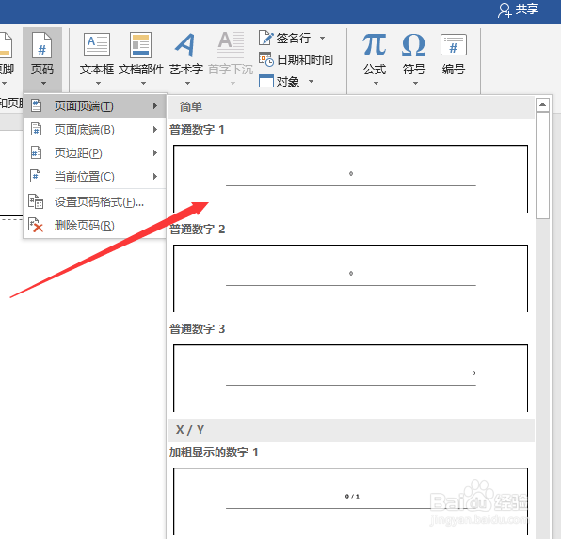Viewport: 561px width, 539px height.
Task: Expand the 文本框 dropdown arrow
Action: point(98,84)
